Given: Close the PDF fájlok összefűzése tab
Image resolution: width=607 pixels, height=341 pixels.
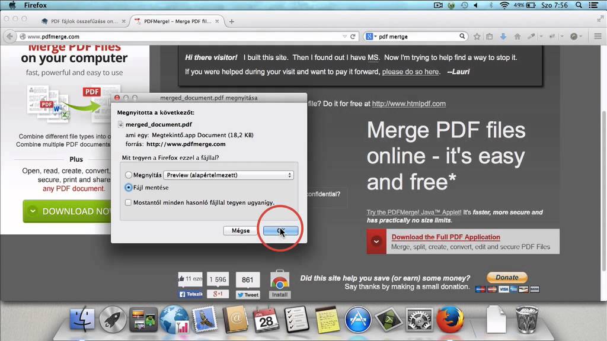Looking at the screenshot, I should (x=123, y=21).
